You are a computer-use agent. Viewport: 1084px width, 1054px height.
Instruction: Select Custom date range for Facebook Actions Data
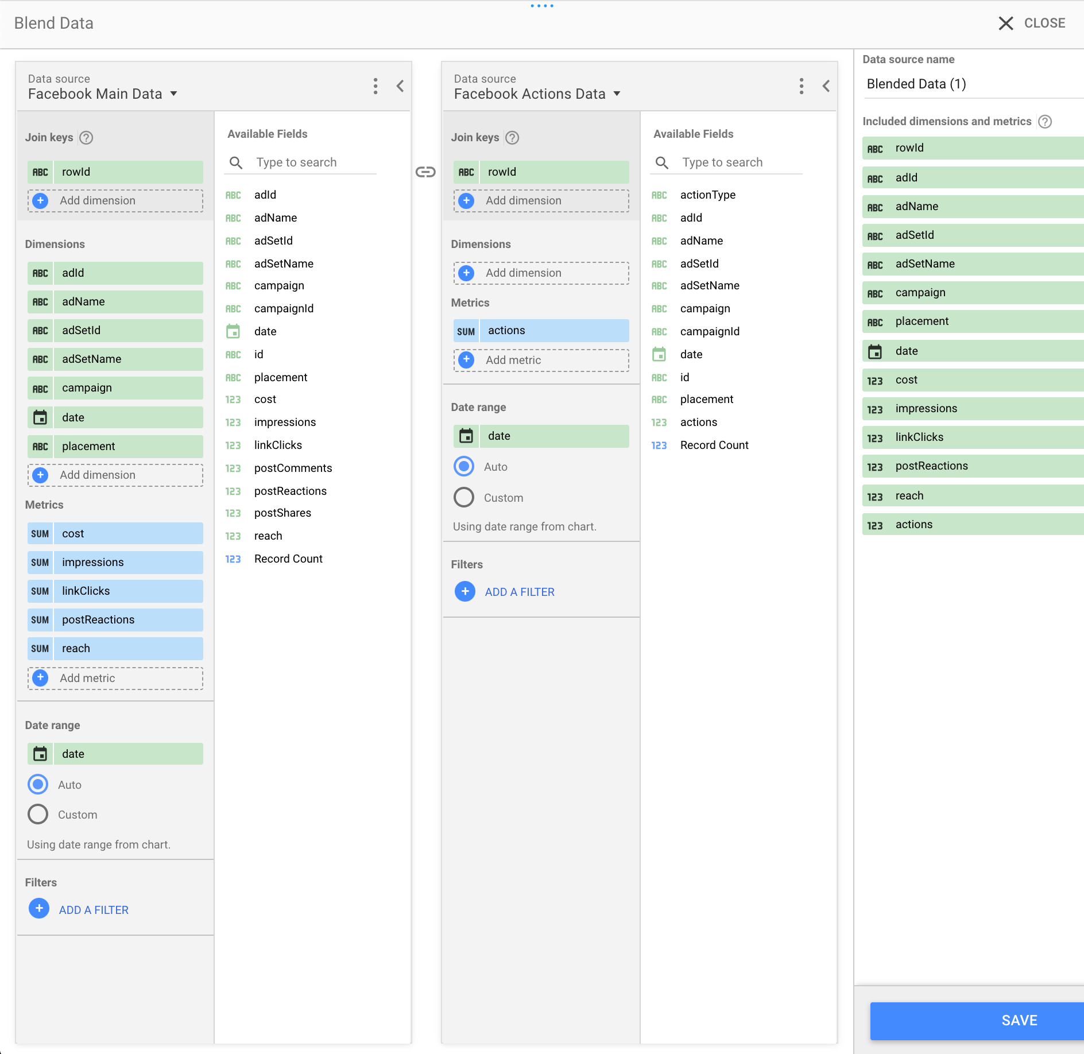464,497
